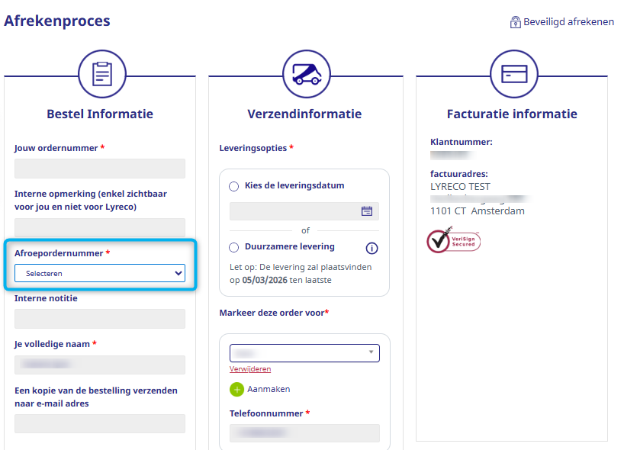The image size is (624, 450).
Task: Select the Duurzamere levering radio option
Action: coord(233,247)
